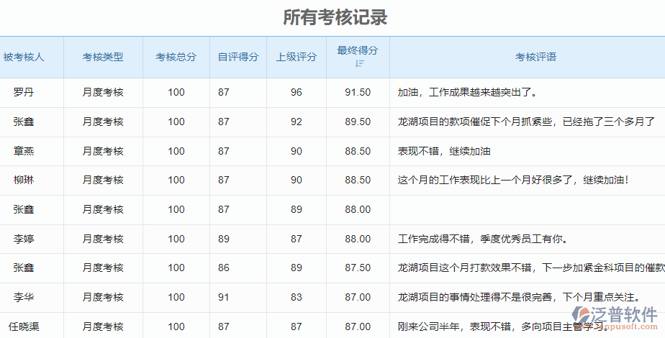
Task: Select the 柳琳 name cell
Action: coord(24,180)
